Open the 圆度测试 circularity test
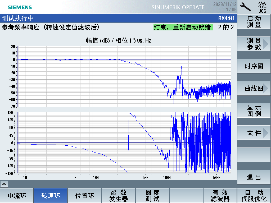271x203 pixels. 152,196
